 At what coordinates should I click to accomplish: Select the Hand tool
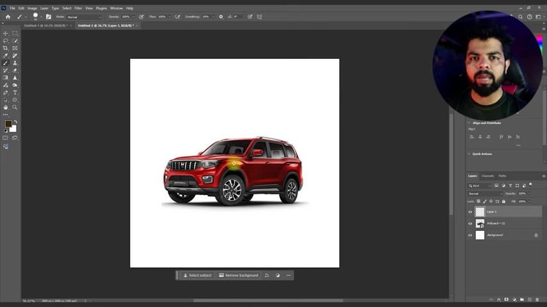(6, 107)
